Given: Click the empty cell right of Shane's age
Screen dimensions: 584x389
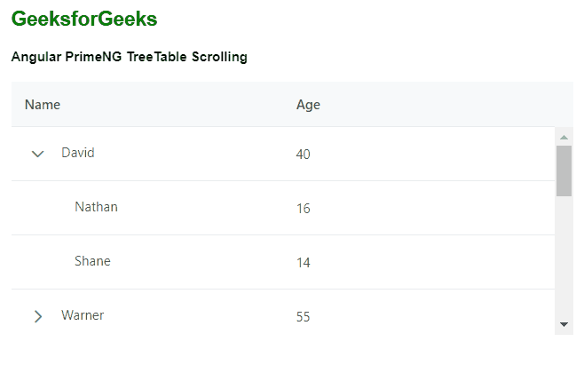Looking at the screenshot, I should (444, 262).
